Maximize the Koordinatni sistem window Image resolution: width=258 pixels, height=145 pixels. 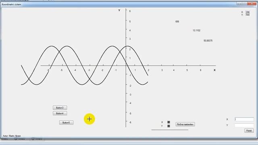tap(245, 4)
